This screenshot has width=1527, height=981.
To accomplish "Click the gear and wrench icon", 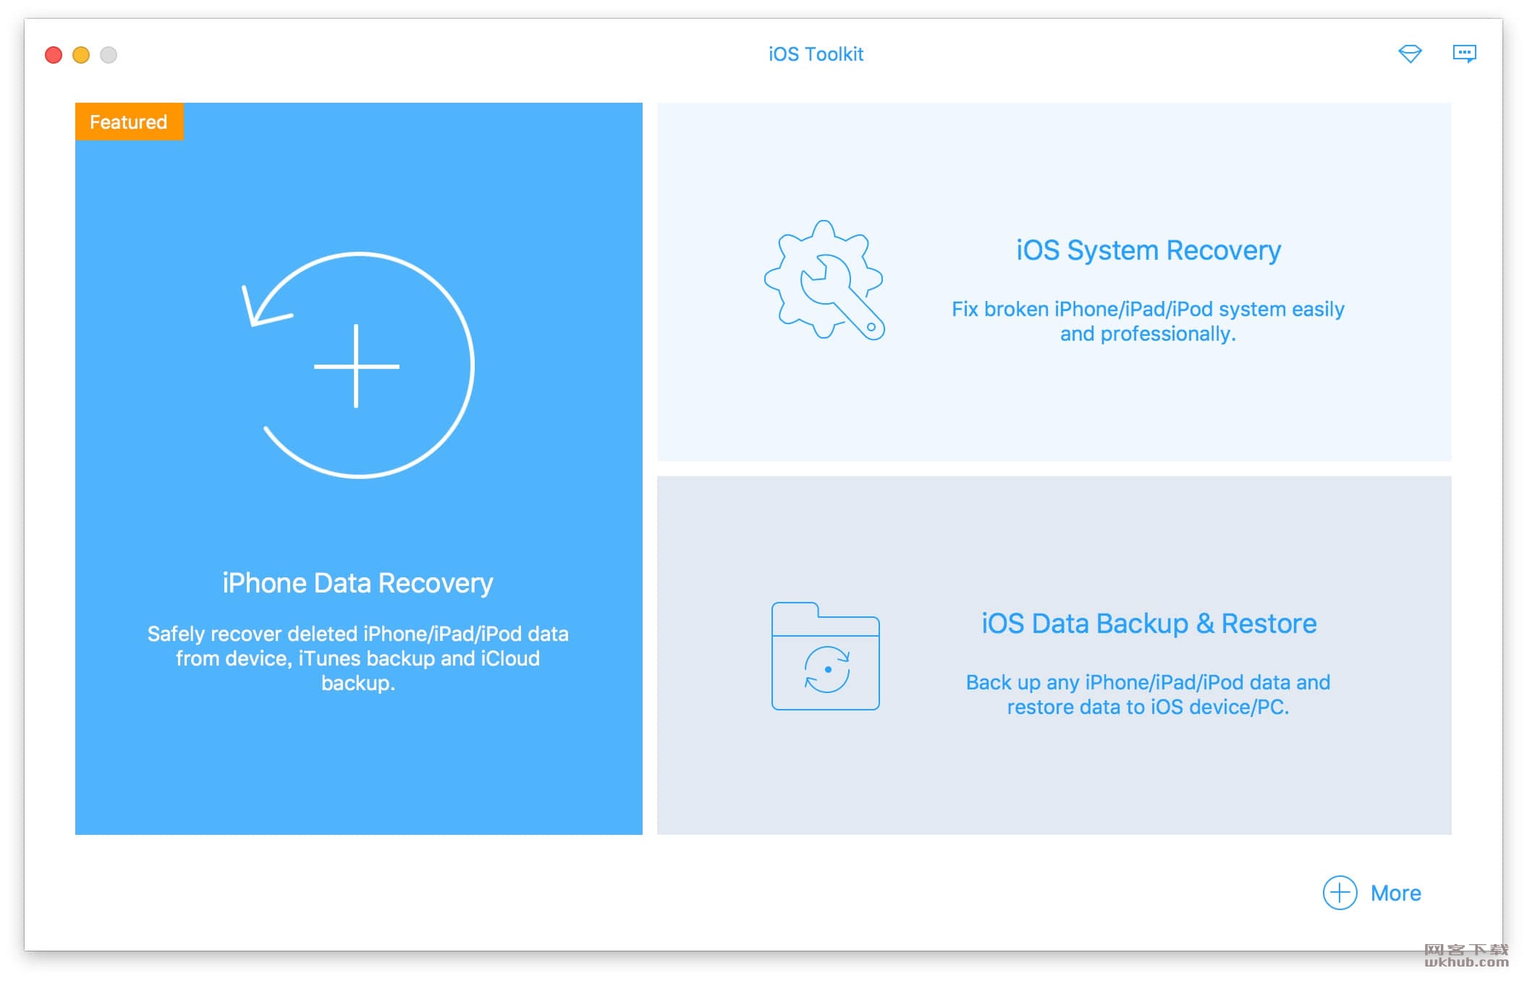I will [x=825, y=280].
